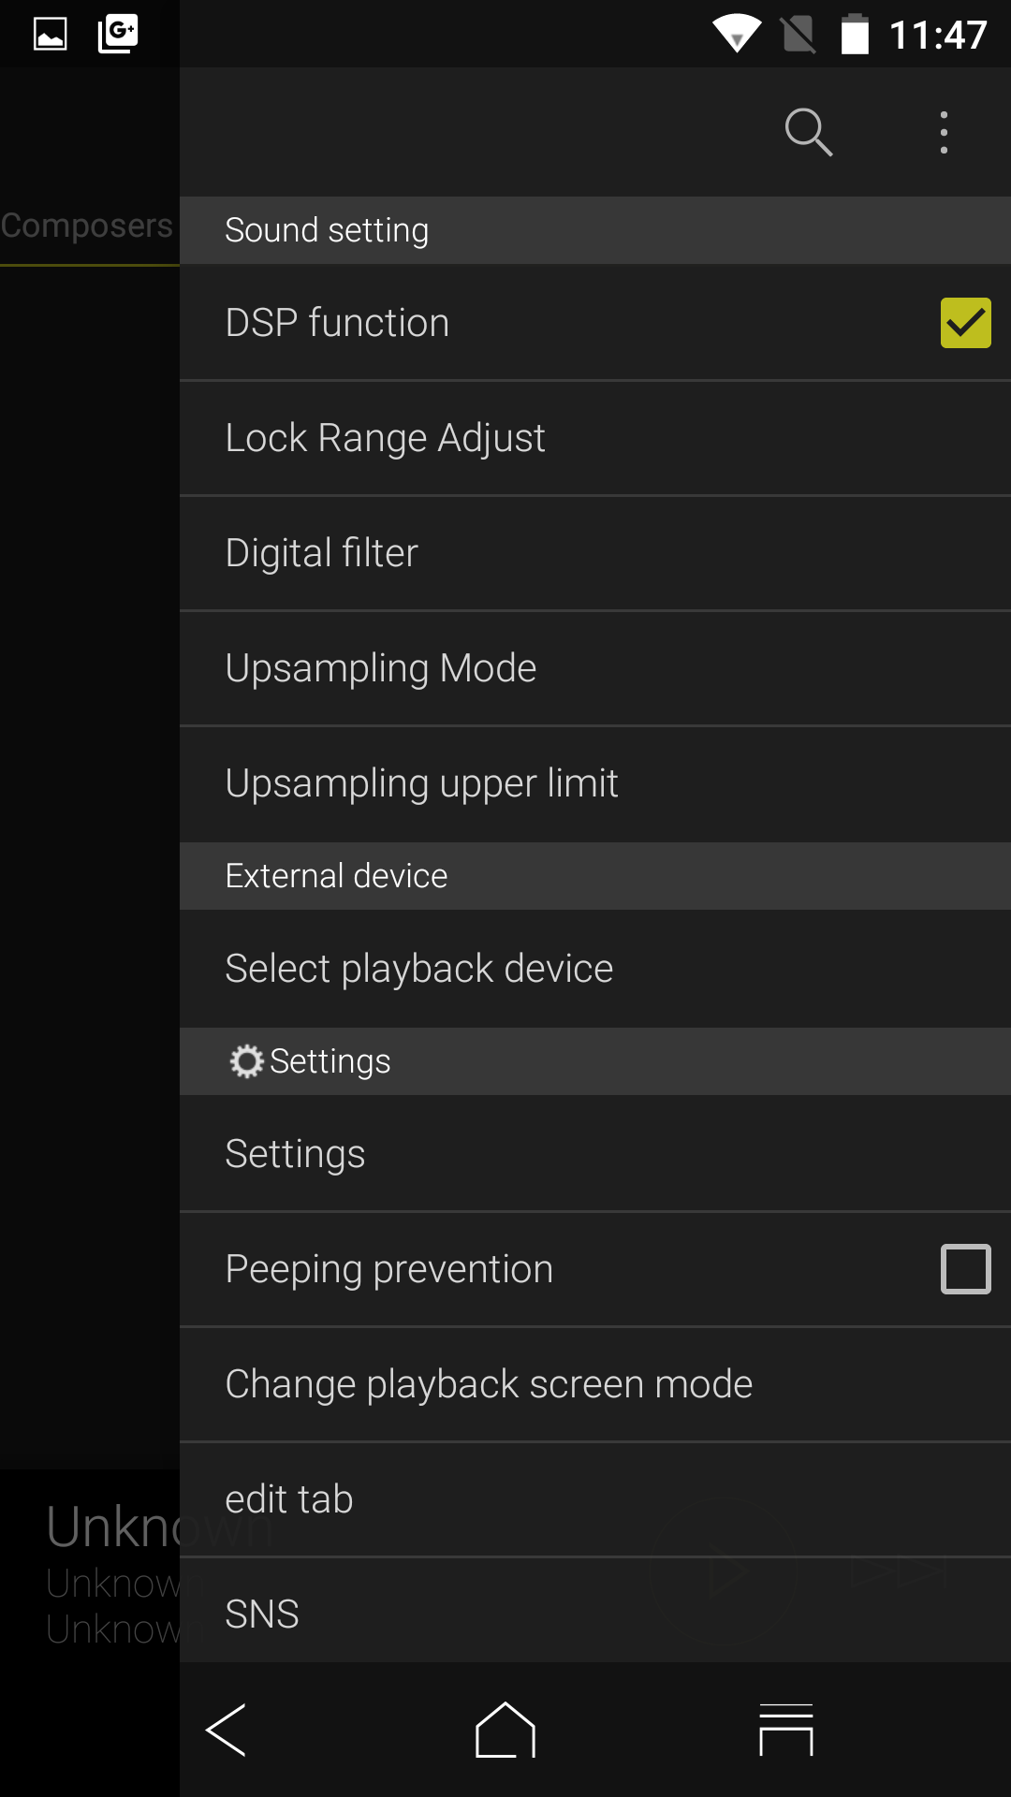Image resolution: width=1011 pixels, height=1797 pixels.
Task: Tap the Android home button
Action: click(505, 1730)
